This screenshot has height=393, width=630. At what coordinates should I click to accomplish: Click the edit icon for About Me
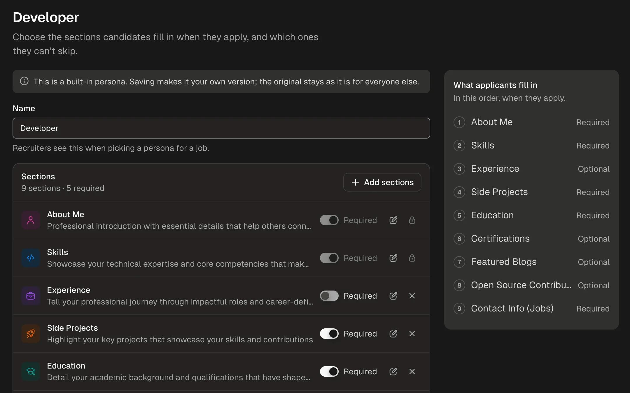393,220
